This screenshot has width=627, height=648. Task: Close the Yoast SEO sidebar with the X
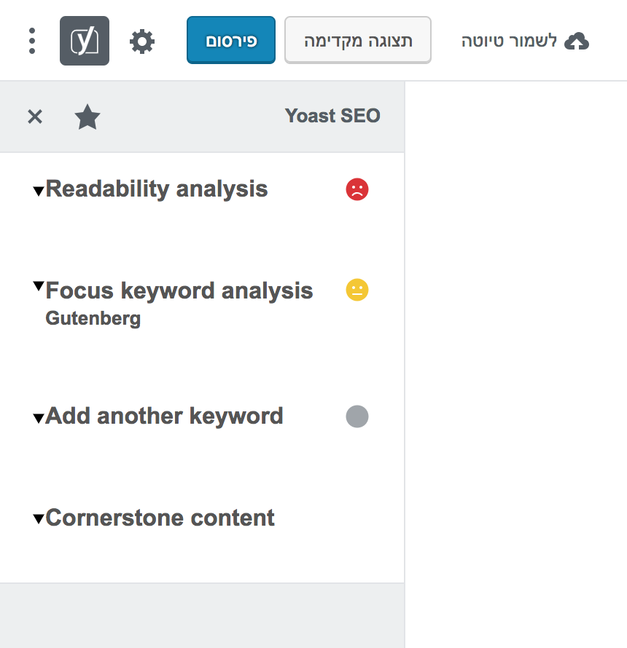34,116
